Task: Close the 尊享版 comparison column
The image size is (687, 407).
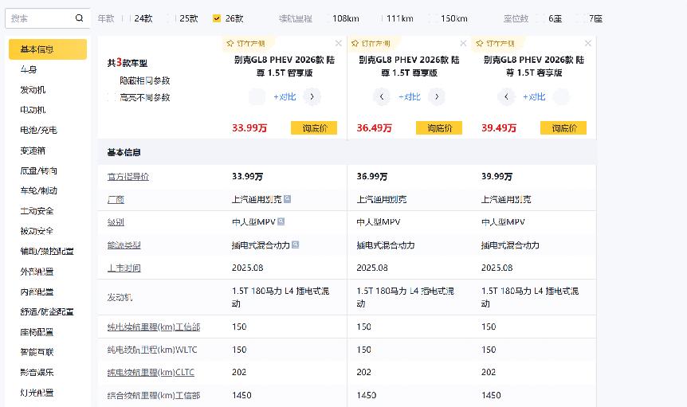Action: point(463,43)
